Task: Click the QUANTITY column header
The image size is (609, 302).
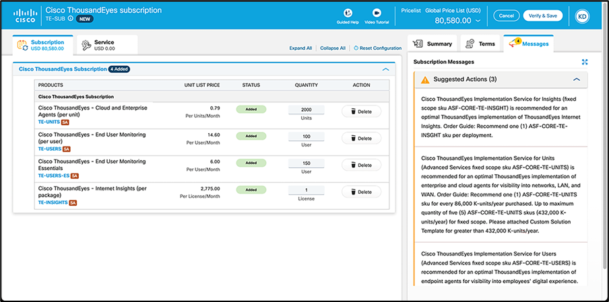Action: [x=306, y=85]
